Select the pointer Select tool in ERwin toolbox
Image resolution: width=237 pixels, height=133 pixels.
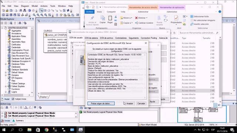(x=41, y=11)
